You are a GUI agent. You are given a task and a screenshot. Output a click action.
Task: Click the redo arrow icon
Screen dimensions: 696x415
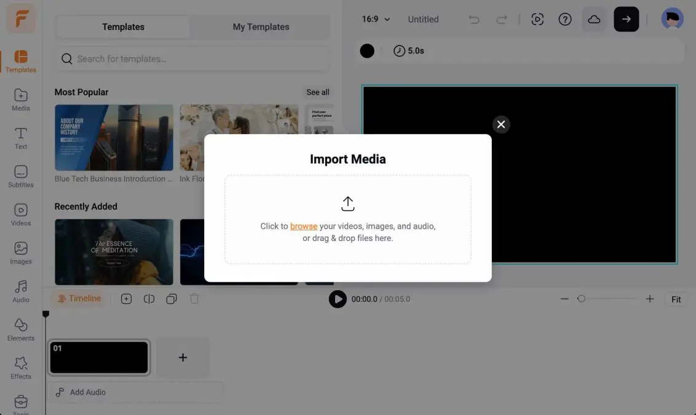[x=502, y=19]
